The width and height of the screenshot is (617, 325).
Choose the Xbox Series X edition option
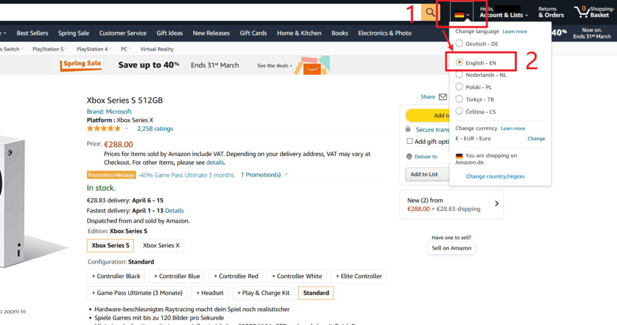click(x=161, y=246)
